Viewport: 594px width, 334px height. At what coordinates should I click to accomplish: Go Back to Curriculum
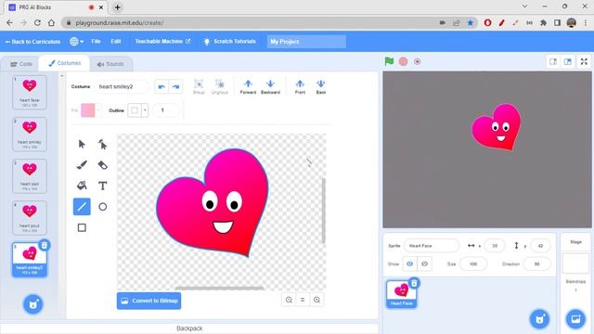pos(32,42)
